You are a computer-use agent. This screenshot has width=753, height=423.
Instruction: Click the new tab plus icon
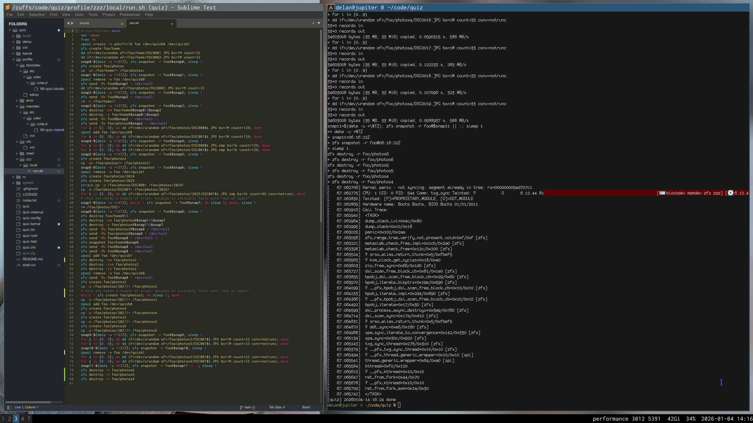[313, 23]
